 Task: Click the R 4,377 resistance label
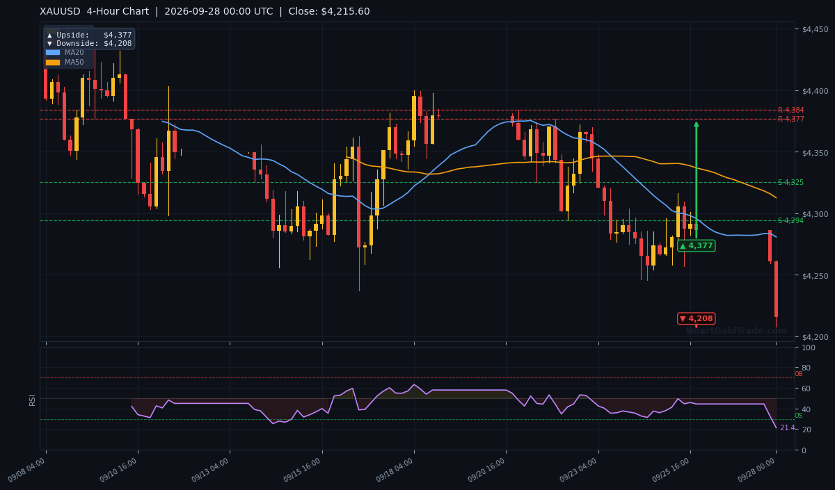(x=790, y=120)
